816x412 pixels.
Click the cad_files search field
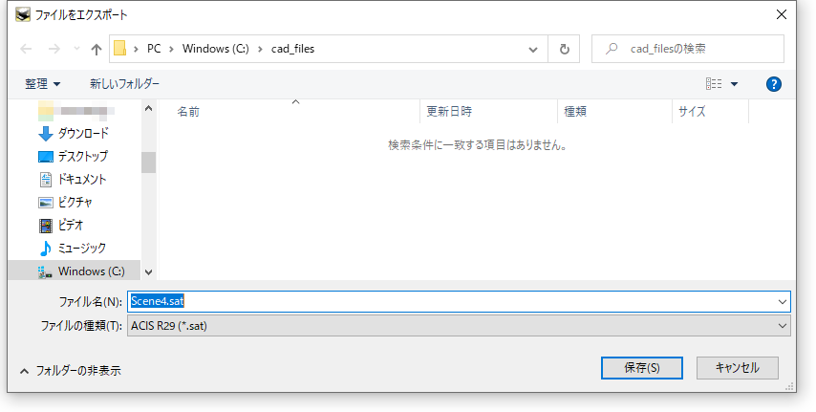click(x=688, y=49)
